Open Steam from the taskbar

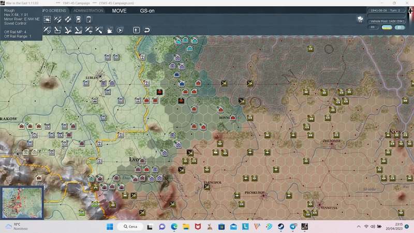click(280, 226)
